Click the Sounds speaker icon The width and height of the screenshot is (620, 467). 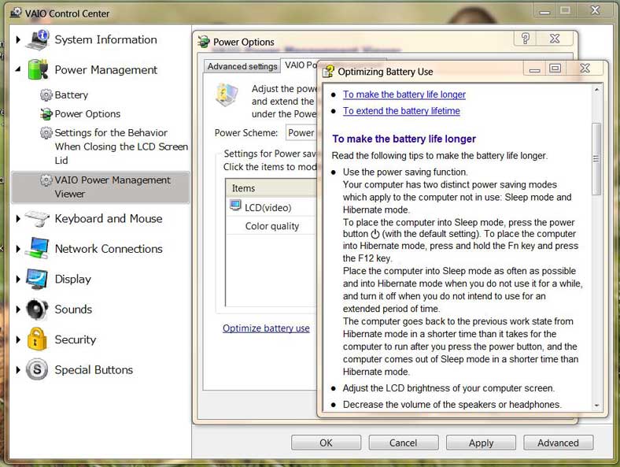pos(37,309)
